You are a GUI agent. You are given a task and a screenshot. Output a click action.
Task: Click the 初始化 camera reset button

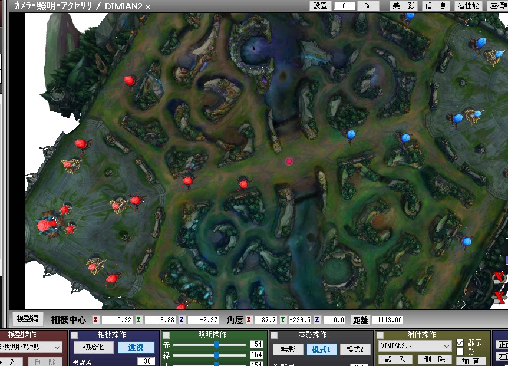point(93,348)
